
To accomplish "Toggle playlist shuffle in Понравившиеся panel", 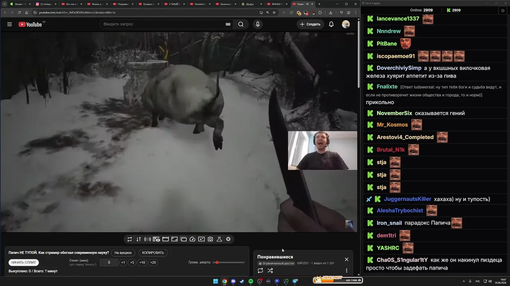I will (x=270, y=271).
